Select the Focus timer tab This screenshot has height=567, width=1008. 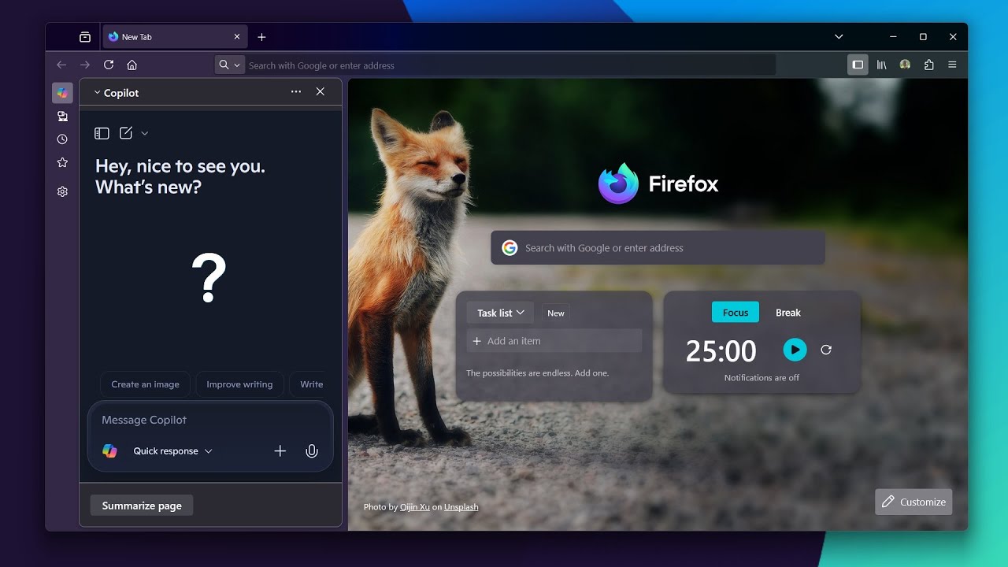tap(736, 312)
